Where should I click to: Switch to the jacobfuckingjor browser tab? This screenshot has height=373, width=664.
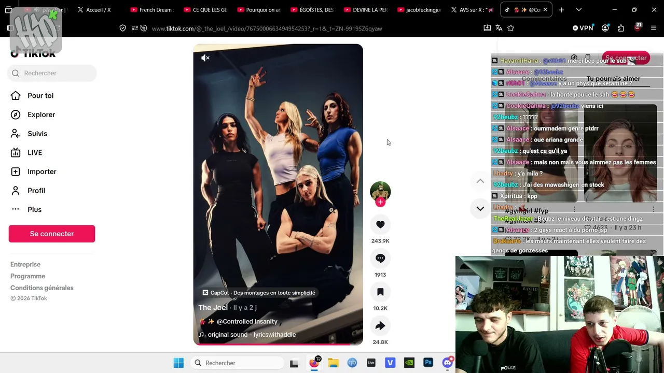tap(418, 10)
